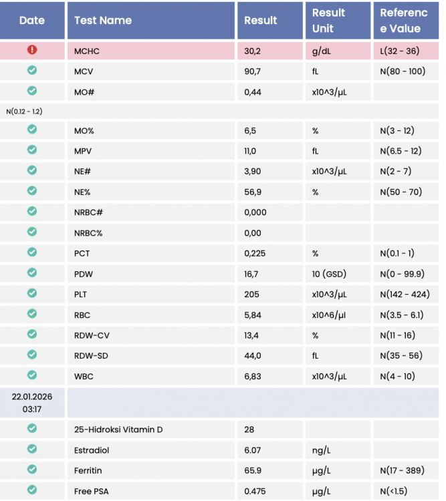446x501 pixels.
Task: Click the MCHC result value 30,2
Action: point(253,51)
